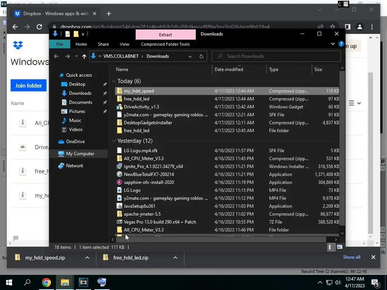Open Chrome's three-dot menu
This screenshot has width=387, height=290.
coord(372,27)
